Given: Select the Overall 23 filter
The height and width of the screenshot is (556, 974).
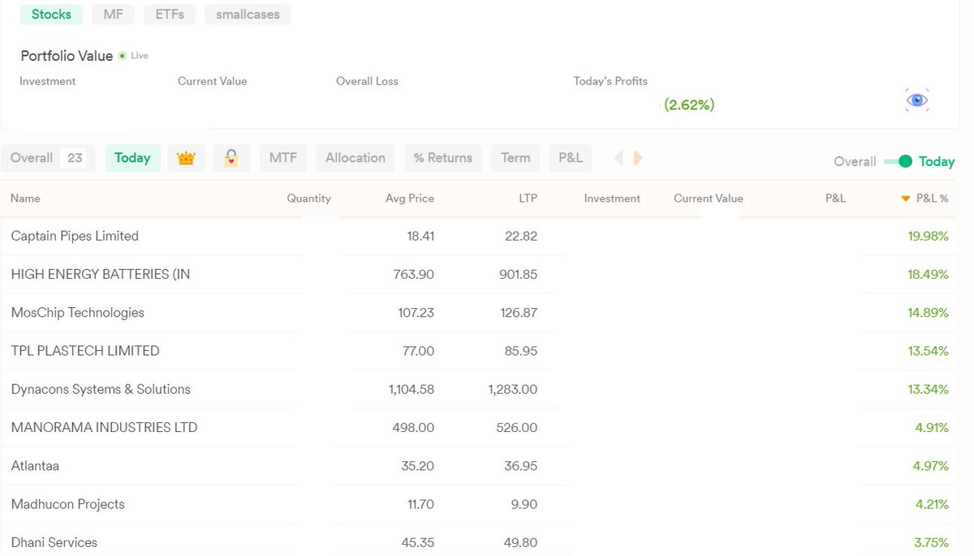Looking at the screenshot, I should (x=48, y=158).
